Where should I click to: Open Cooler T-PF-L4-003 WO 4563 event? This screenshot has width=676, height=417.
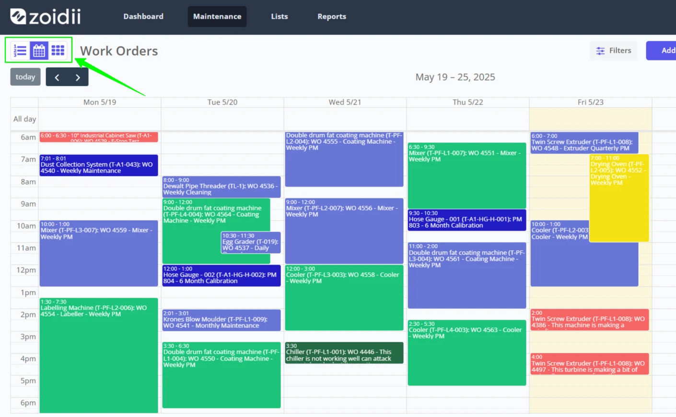[467, 353]
